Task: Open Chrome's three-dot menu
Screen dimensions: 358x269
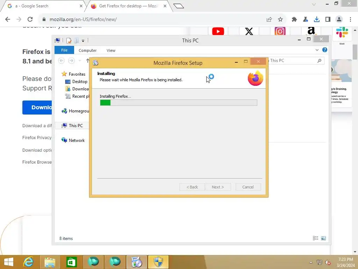Action: point(350,20)
